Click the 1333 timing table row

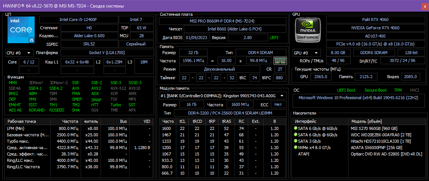(223, 141)
